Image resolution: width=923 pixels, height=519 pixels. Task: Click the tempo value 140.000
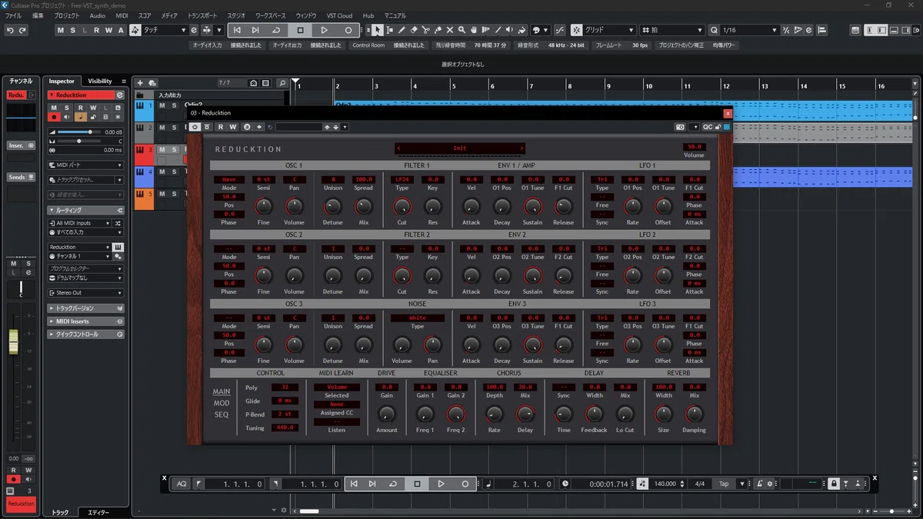(x=665, y=484)
